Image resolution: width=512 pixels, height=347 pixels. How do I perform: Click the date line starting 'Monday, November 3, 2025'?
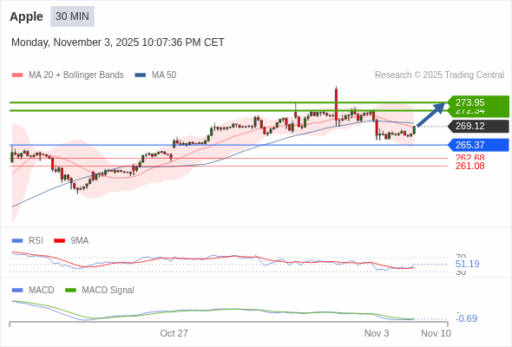tap(118, 43)
